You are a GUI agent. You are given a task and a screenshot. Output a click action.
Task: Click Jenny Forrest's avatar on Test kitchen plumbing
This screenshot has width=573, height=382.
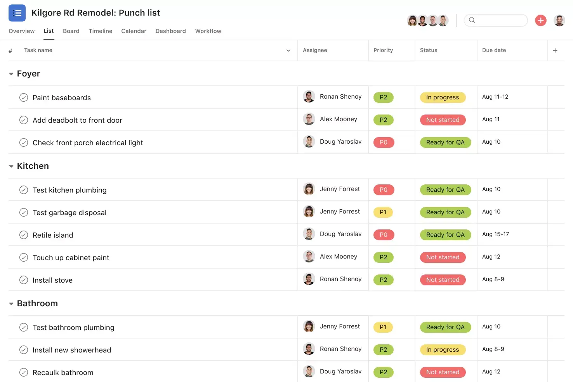pos(309,189)
